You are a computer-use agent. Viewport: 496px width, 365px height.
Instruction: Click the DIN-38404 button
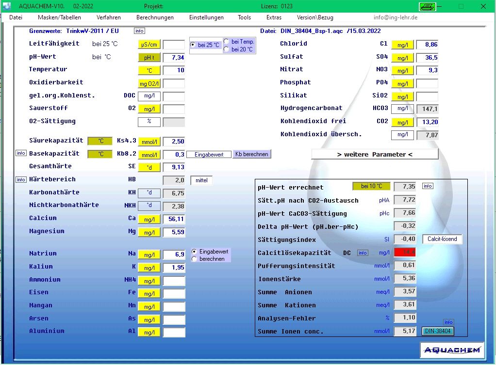tap(438, 331)
